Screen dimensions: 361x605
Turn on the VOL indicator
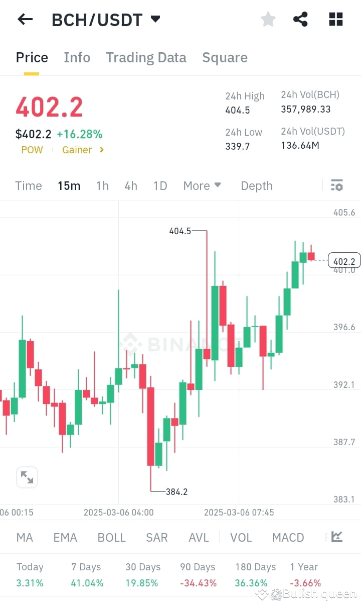[241, 537]
